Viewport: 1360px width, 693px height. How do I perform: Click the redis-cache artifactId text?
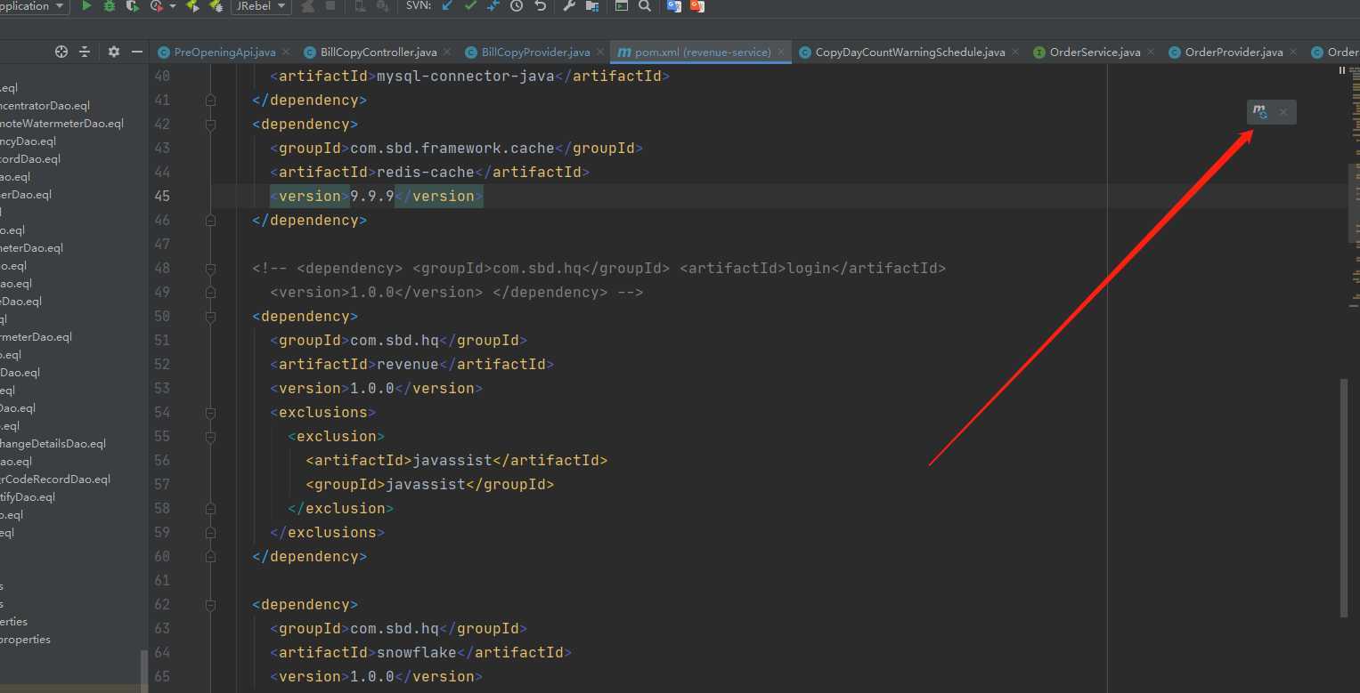coord(426,173)
